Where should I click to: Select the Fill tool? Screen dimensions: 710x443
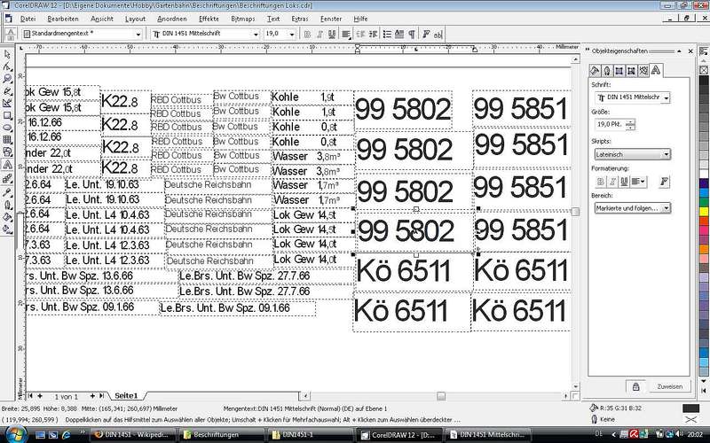(7, 217)
